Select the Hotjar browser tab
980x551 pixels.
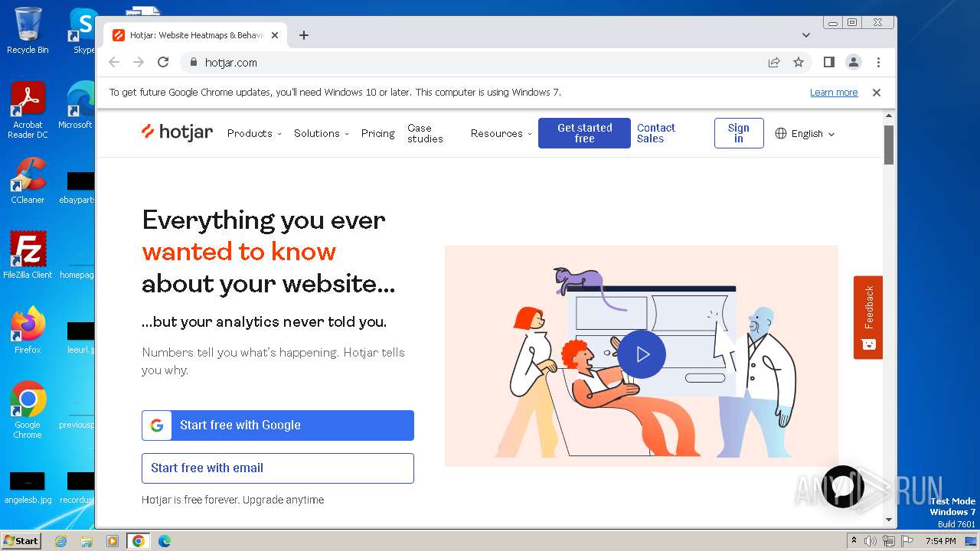click(x=196, y=35)
